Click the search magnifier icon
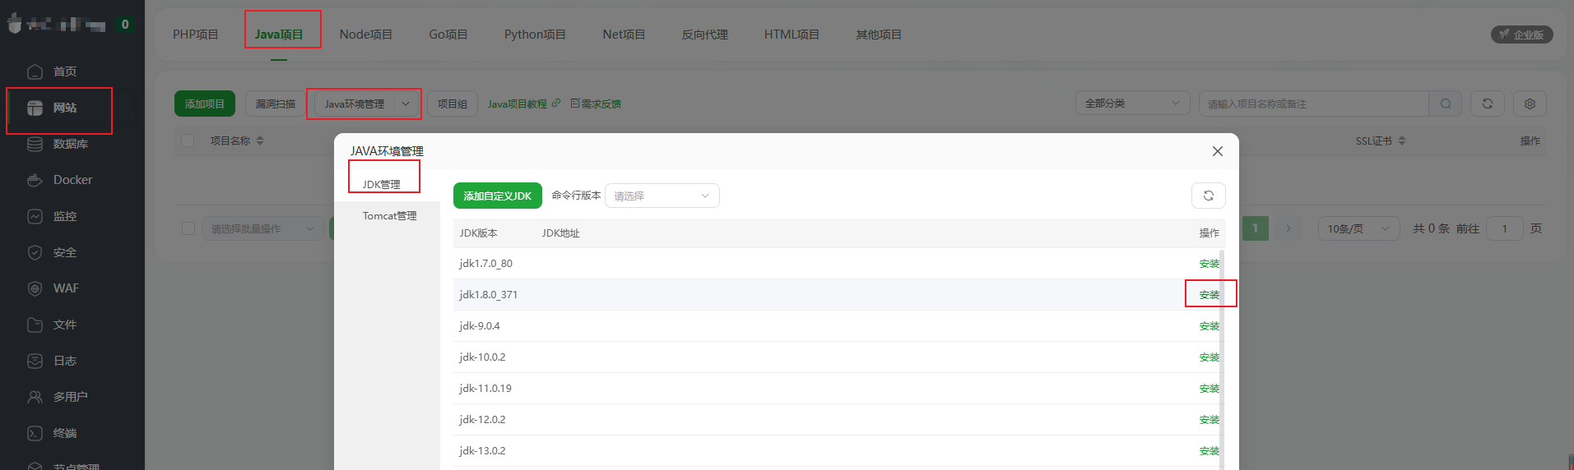Viewport: 1574px width, 470px height. point(1446,104)
